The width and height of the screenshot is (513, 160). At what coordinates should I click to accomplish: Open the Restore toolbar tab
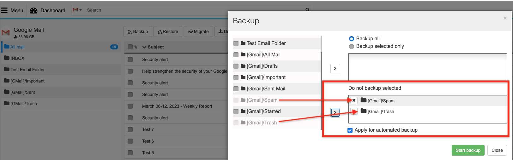point(168,31)
